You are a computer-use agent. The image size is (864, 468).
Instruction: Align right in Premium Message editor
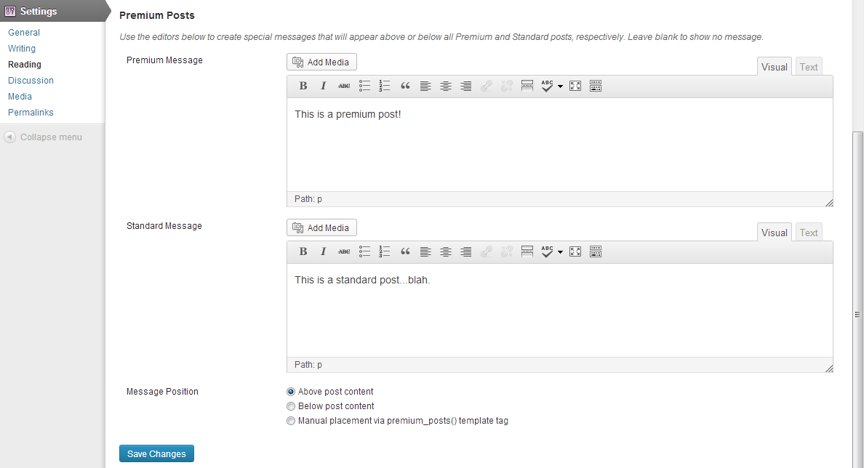pyautogui.click(x=466, y=86)
